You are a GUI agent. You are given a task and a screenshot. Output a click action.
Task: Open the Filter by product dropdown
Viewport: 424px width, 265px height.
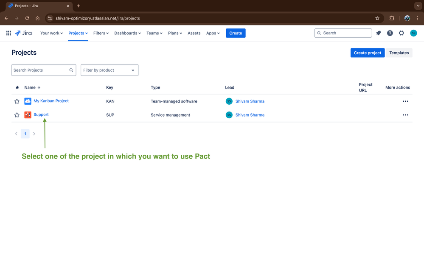(x=110, y=70)
